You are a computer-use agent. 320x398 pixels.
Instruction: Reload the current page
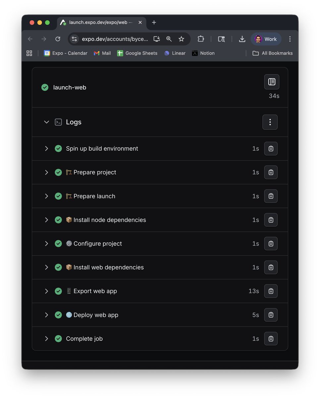coord(58,39)
